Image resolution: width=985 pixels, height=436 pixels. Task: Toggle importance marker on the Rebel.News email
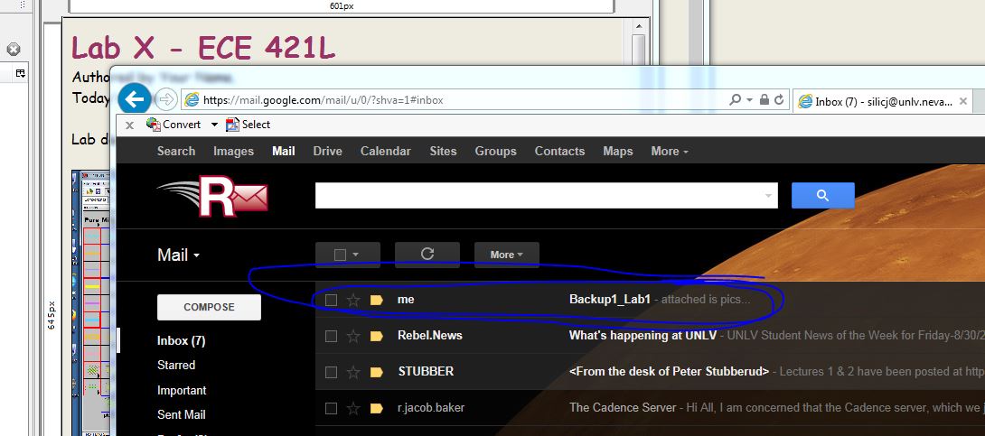[377, 337]
